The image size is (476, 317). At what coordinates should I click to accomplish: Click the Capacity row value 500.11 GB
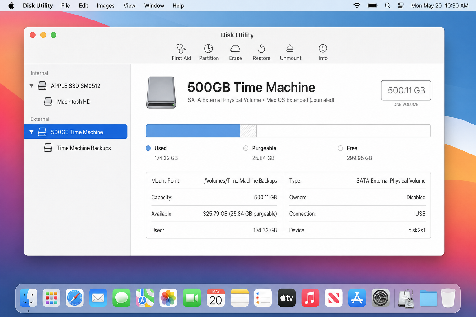point(266,197)
